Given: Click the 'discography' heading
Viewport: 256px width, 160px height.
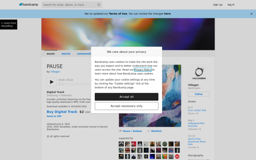Looking at the screenshot, I should click(x=195, y=155).
